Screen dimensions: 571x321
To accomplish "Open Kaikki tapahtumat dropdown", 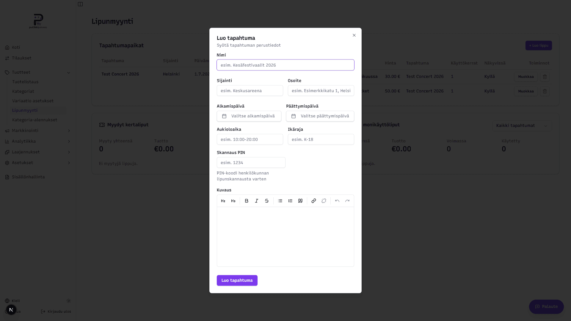I will (522, 126).
